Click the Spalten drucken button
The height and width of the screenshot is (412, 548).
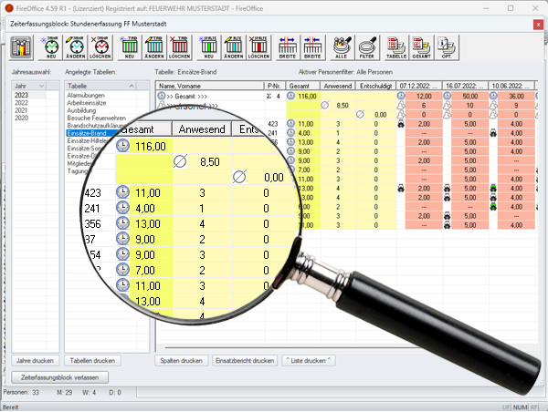coord(182,360)
